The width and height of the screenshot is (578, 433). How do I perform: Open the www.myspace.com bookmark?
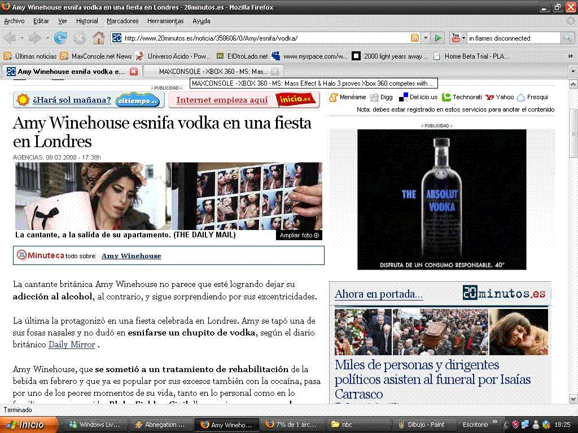[309, 56]
